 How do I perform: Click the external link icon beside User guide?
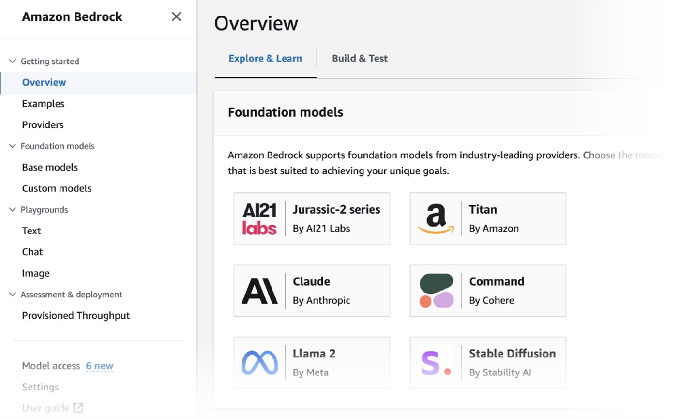78,408
